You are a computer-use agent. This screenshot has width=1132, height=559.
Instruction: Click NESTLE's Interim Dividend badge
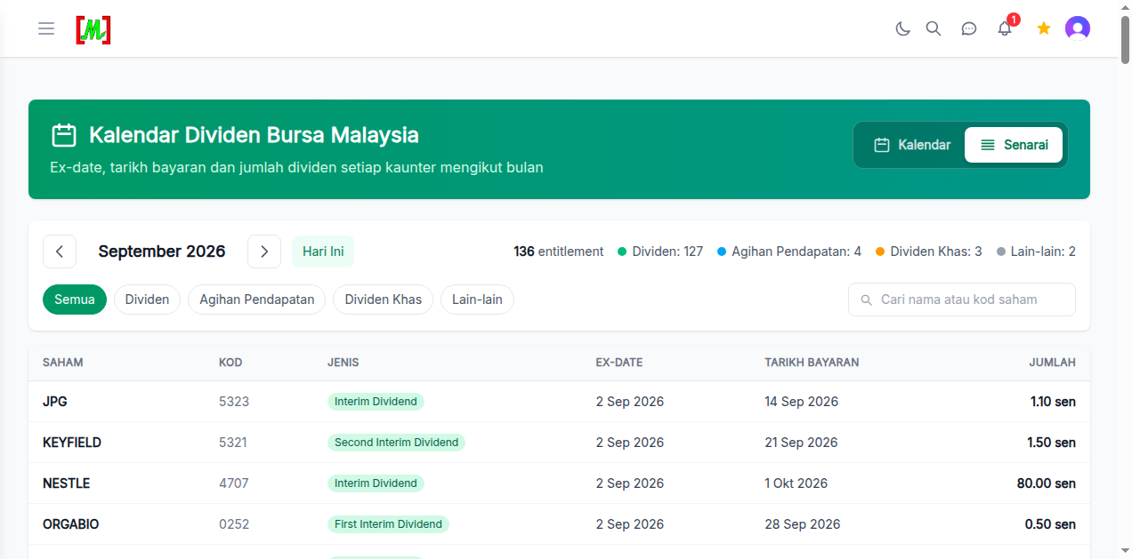click(x=376, y=483)
